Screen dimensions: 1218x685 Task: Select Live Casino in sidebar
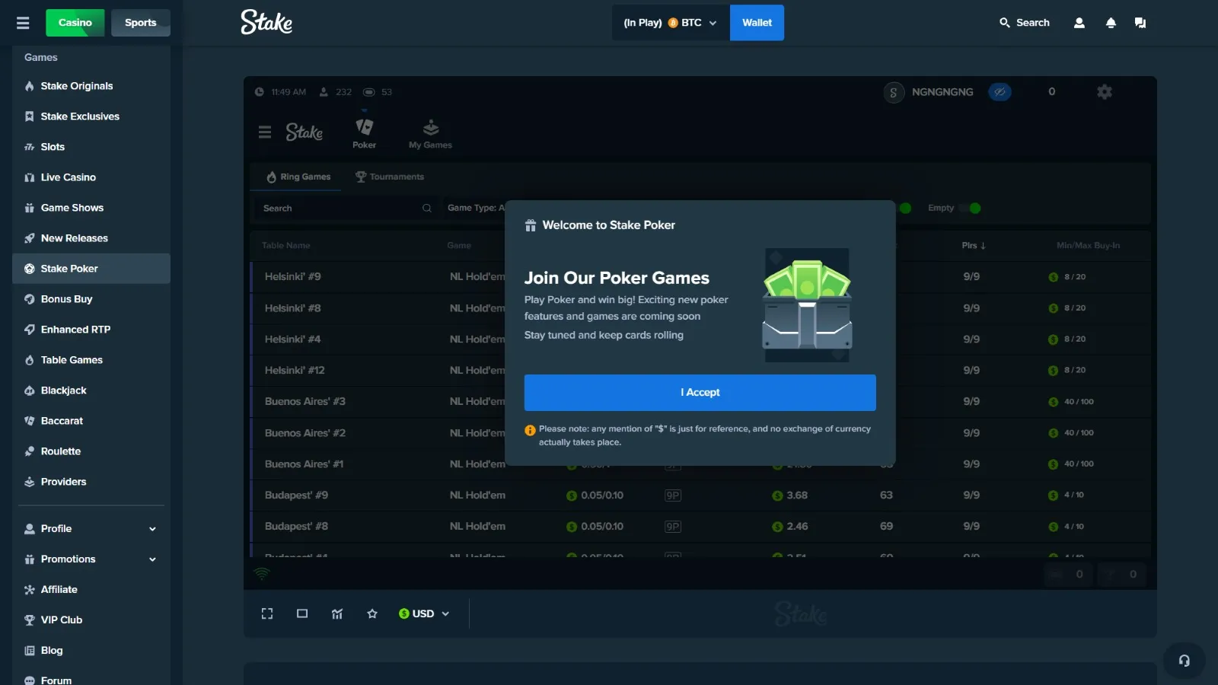[x=69, y=177]
